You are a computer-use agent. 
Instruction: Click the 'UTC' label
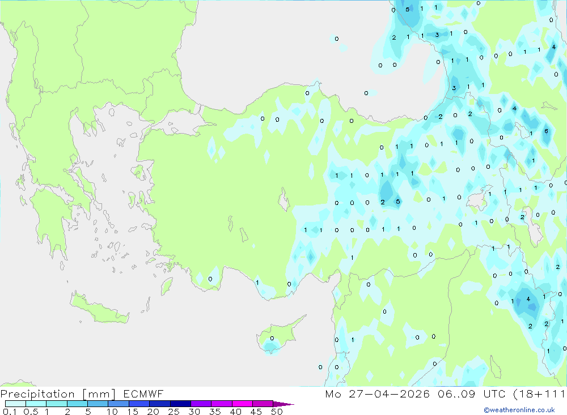click(494, 393)
